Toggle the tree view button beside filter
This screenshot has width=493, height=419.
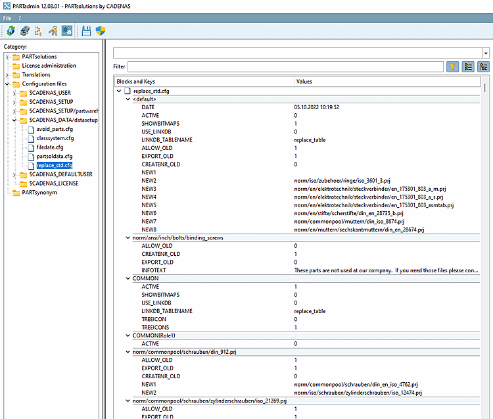pos(484,66)
